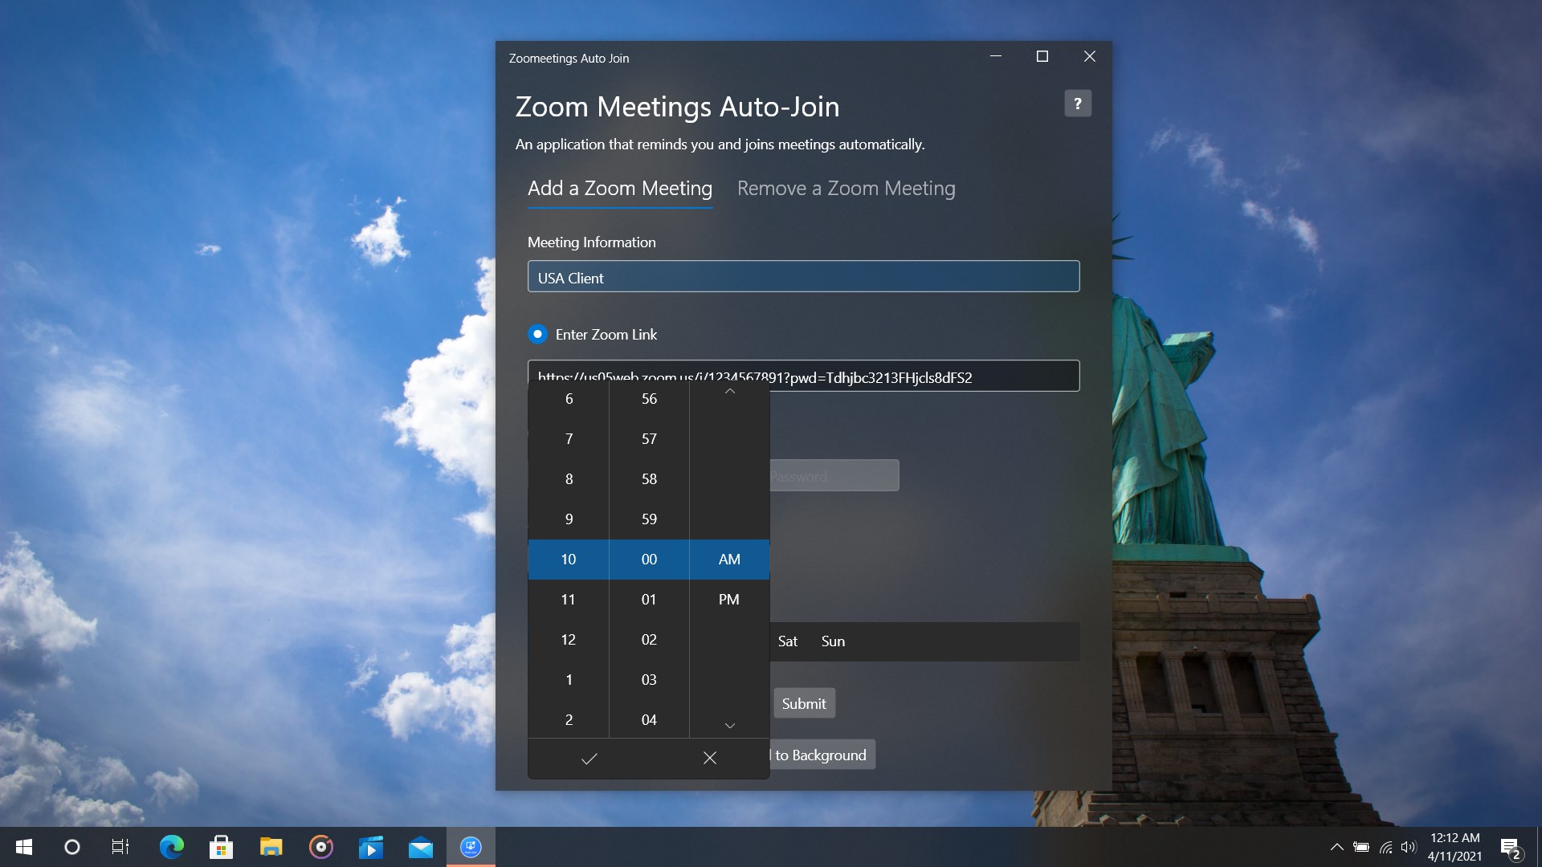Select 11 in the hour column
The width and height of the screenshot is (1542, 867).
pyautogui.click(x=569, y=599)
